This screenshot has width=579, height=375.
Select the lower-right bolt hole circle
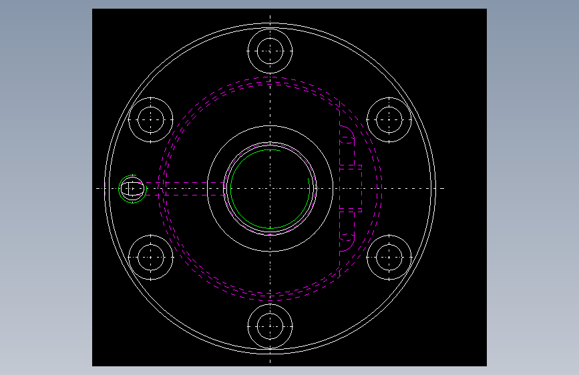coord(389,258)
